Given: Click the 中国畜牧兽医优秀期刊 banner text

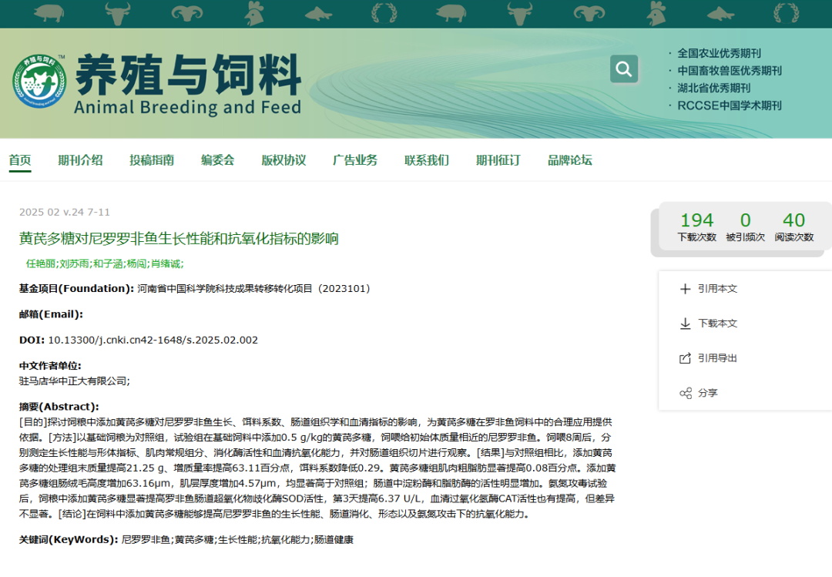Looking at the screenshot, I should (730, 71).
